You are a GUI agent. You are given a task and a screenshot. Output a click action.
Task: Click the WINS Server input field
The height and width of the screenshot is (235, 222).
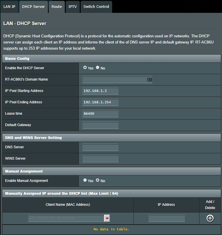[x=100, y=159]
